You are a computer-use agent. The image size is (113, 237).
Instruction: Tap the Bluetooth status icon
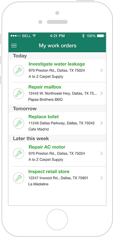[83, 36]
